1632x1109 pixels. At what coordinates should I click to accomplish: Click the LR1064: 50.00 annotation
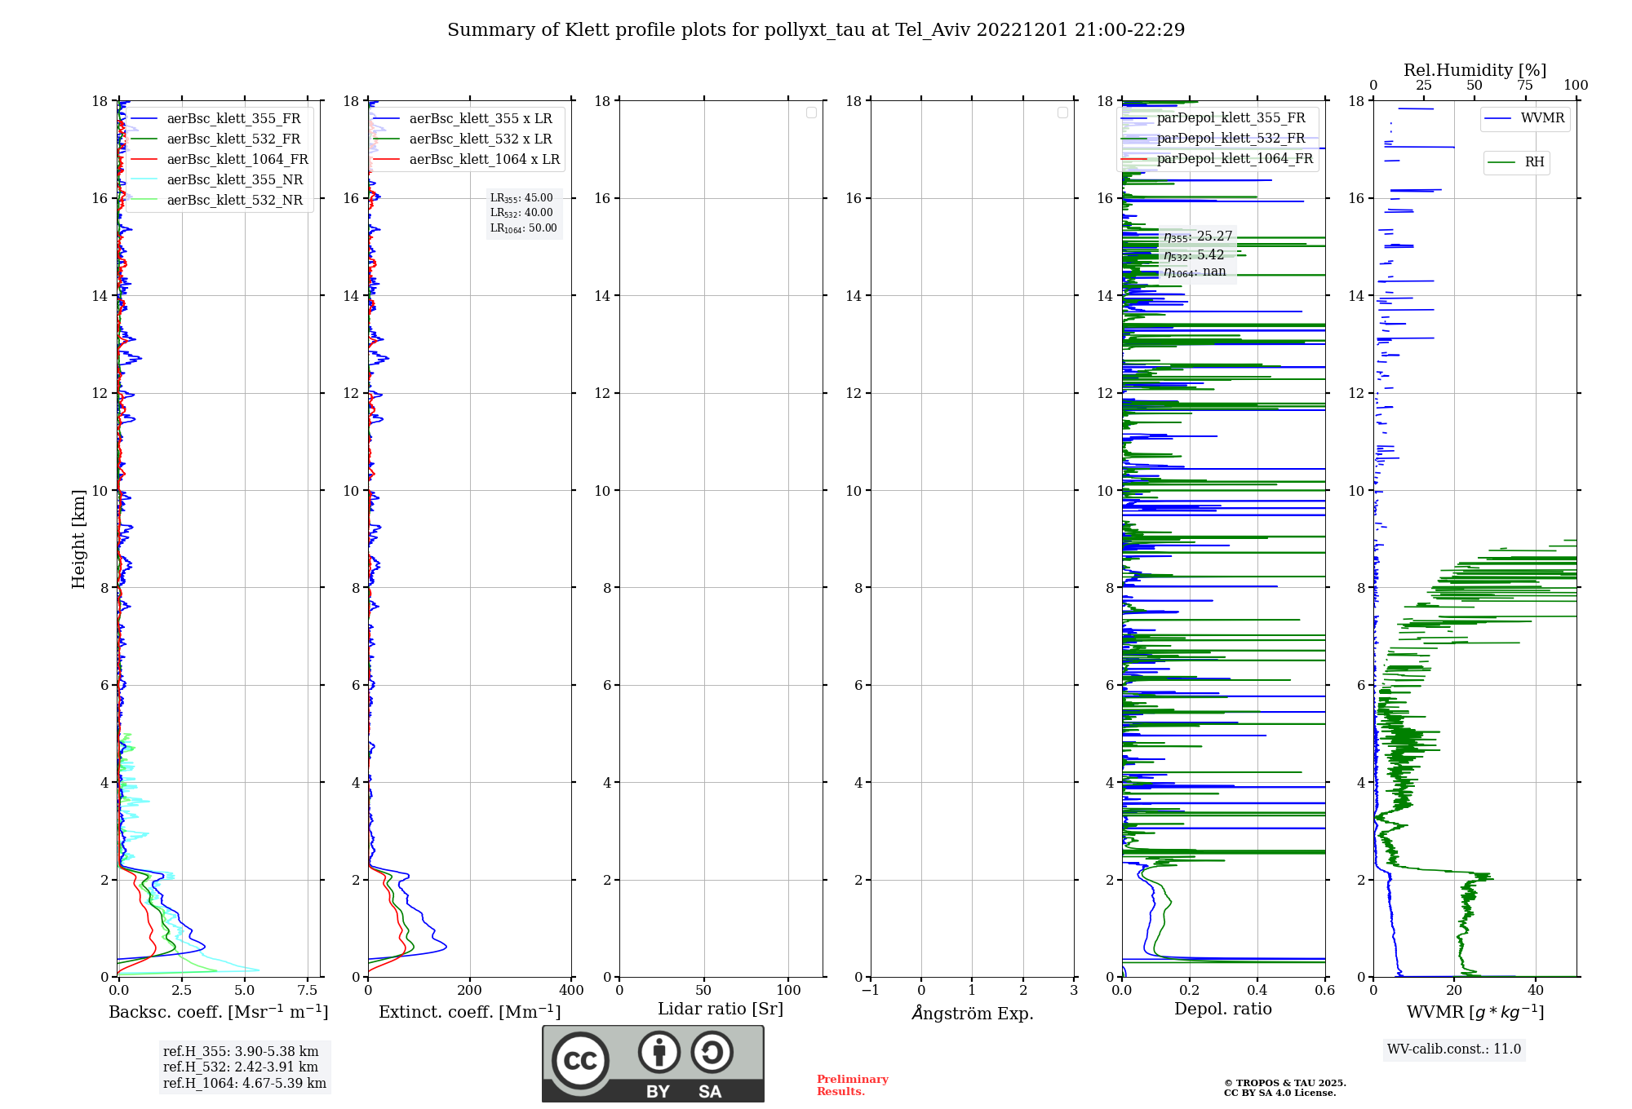pos(524,228)
